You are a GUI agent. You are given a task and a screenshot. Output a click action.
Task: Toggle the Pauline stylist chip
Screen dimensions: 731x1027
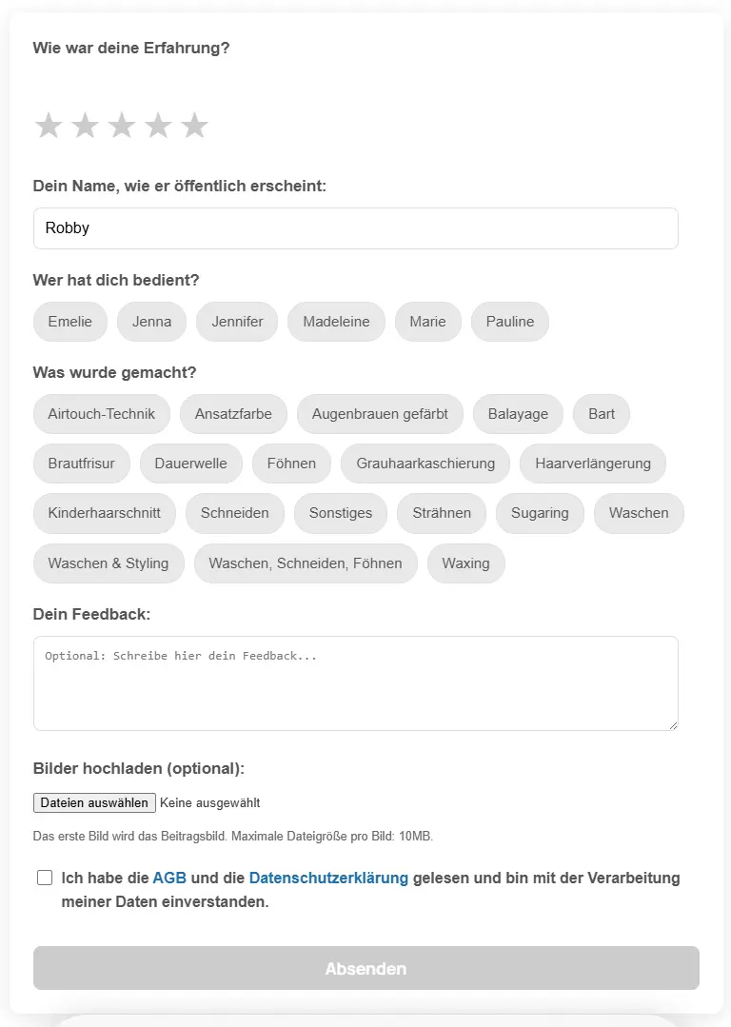(510, 322)
